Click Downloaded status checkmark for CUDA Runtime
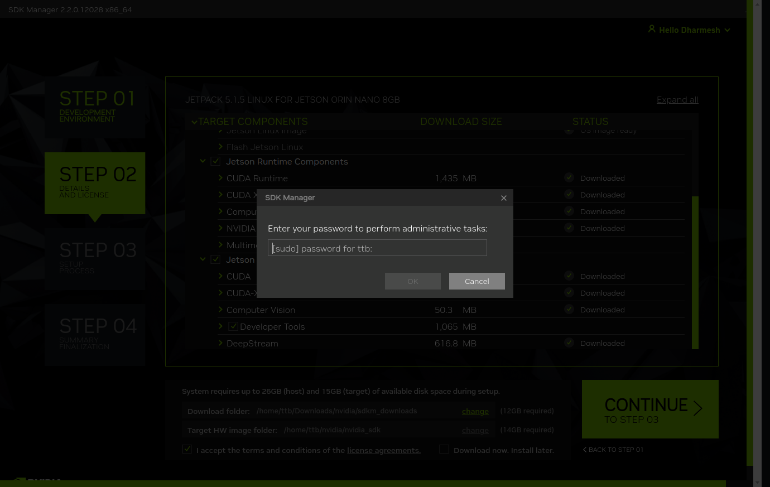 click(x=569, y=178)
